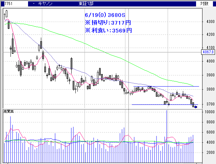Image resolution: width=216 pixels, height=164 pixels.
Task: Click the 利食い:3569円 take-profit annotation
Action: pos(108,30)
